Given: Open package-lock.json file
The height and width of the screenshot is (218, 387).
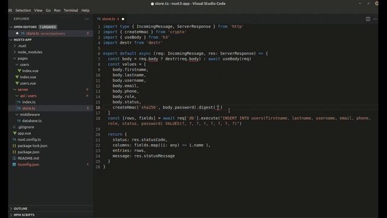Looking at the screenshot, I should (32, 145).
